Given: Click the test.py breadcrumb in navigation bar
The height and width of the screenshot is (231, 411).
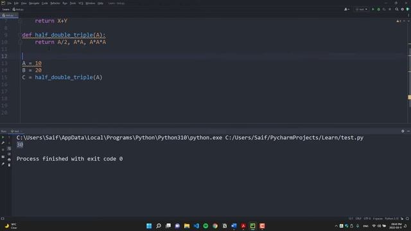Looking at the screenshot, I should 18,10.
